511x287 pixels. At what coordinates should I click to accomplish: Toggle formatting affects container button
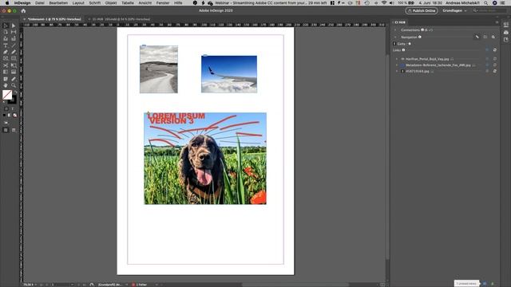pos(6,108)
